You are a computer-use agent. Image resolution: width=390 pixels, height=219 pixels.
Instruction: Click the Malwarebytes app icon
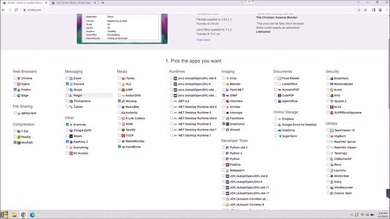(331, 84)
